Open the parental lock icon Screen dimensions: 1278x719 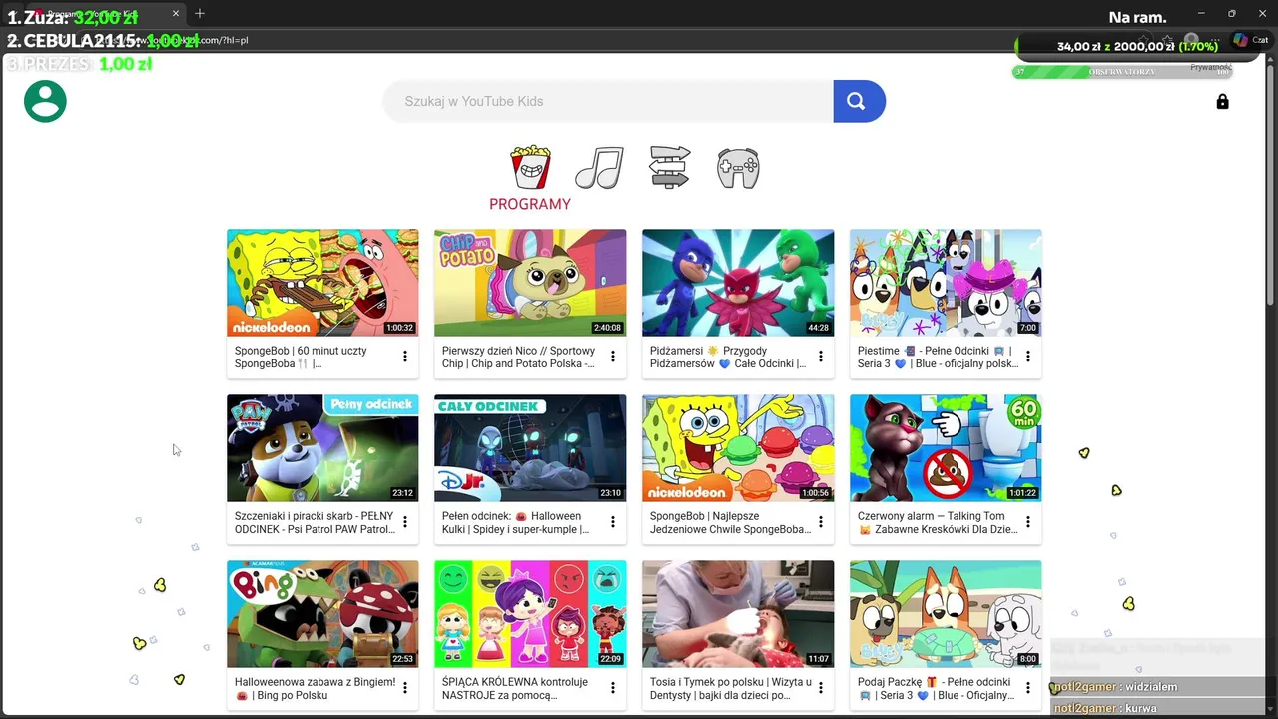(1222, 101)
